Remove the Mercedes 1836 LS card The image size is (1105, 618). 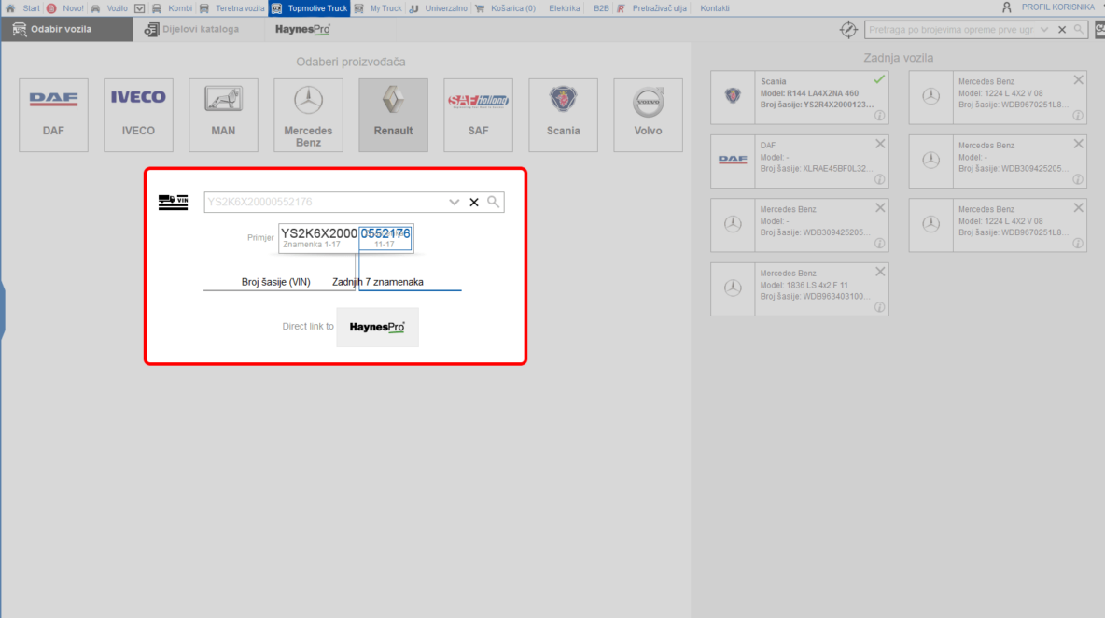[880, 272]
